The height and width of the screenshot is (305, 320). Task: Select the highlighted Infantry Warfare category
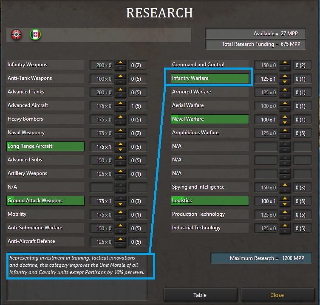tap(210, 78)
